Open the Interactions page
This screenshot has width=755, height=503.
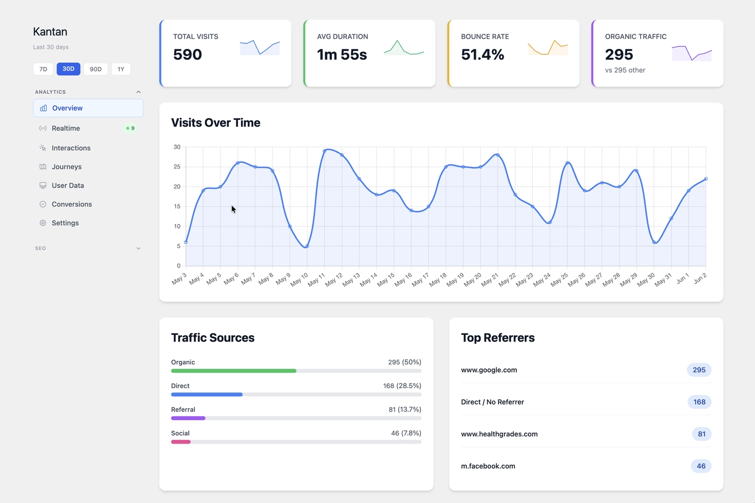tap(88, 148)
